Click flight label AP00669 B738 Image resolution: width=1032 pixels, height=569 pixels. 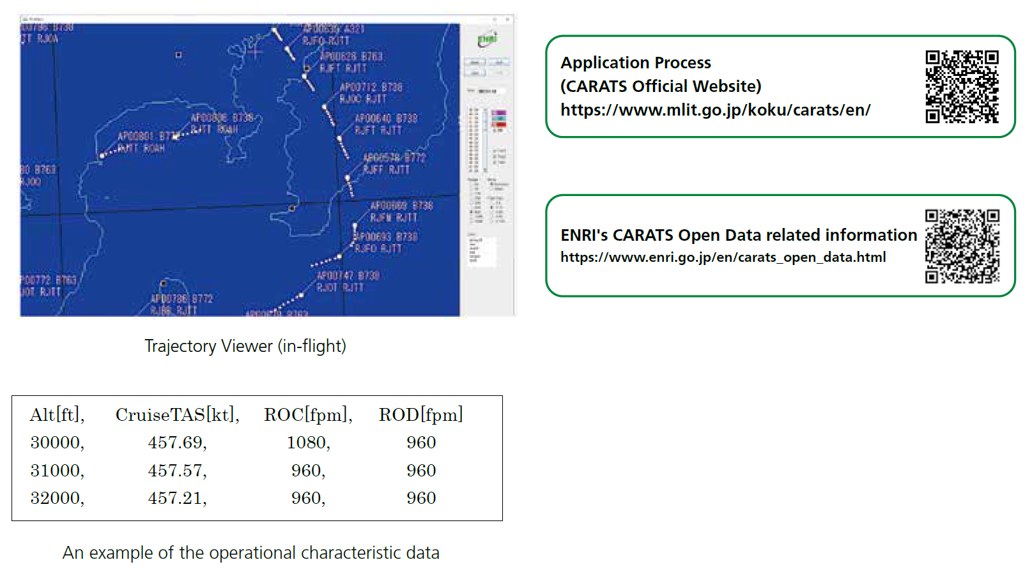coord(402,206)
